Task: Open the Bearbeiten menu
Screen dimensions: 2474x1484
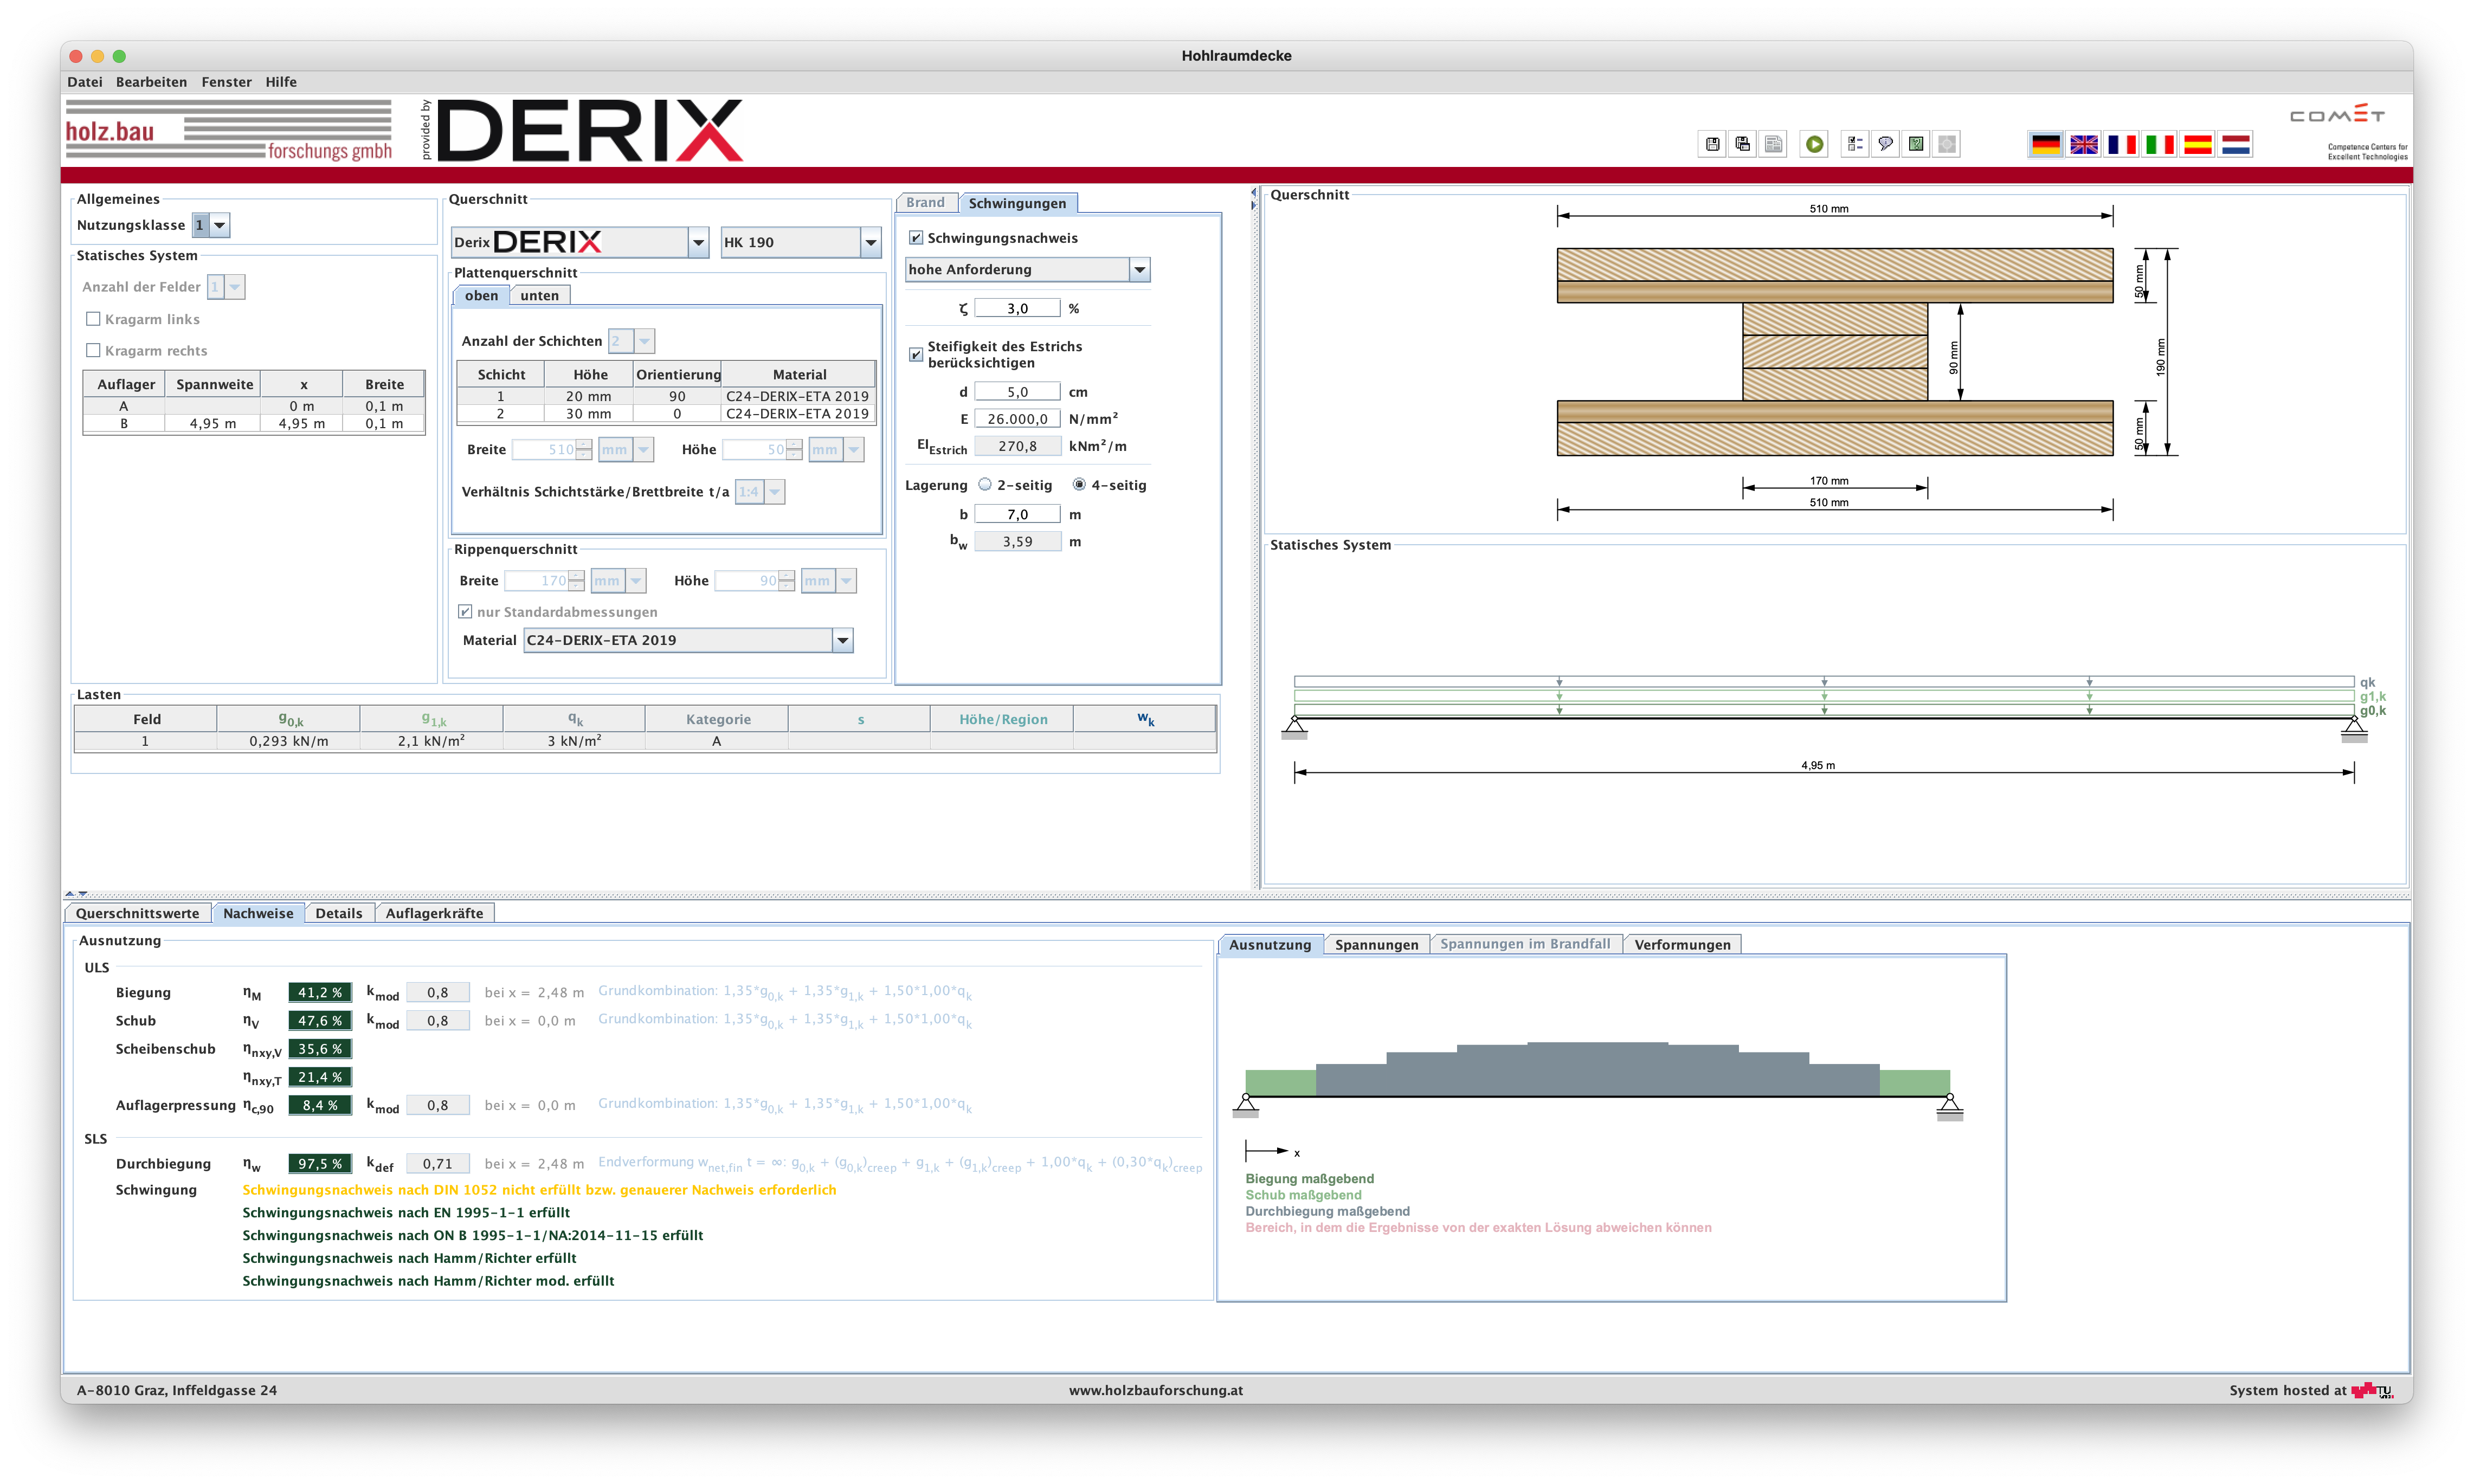Action: (151, 82)
